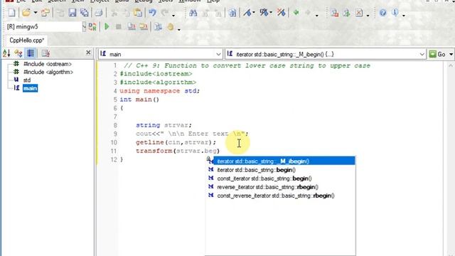Screen dimensions: 455x256
Task: Switch to the CppHello.cpp tab
Action: [26, 41]
